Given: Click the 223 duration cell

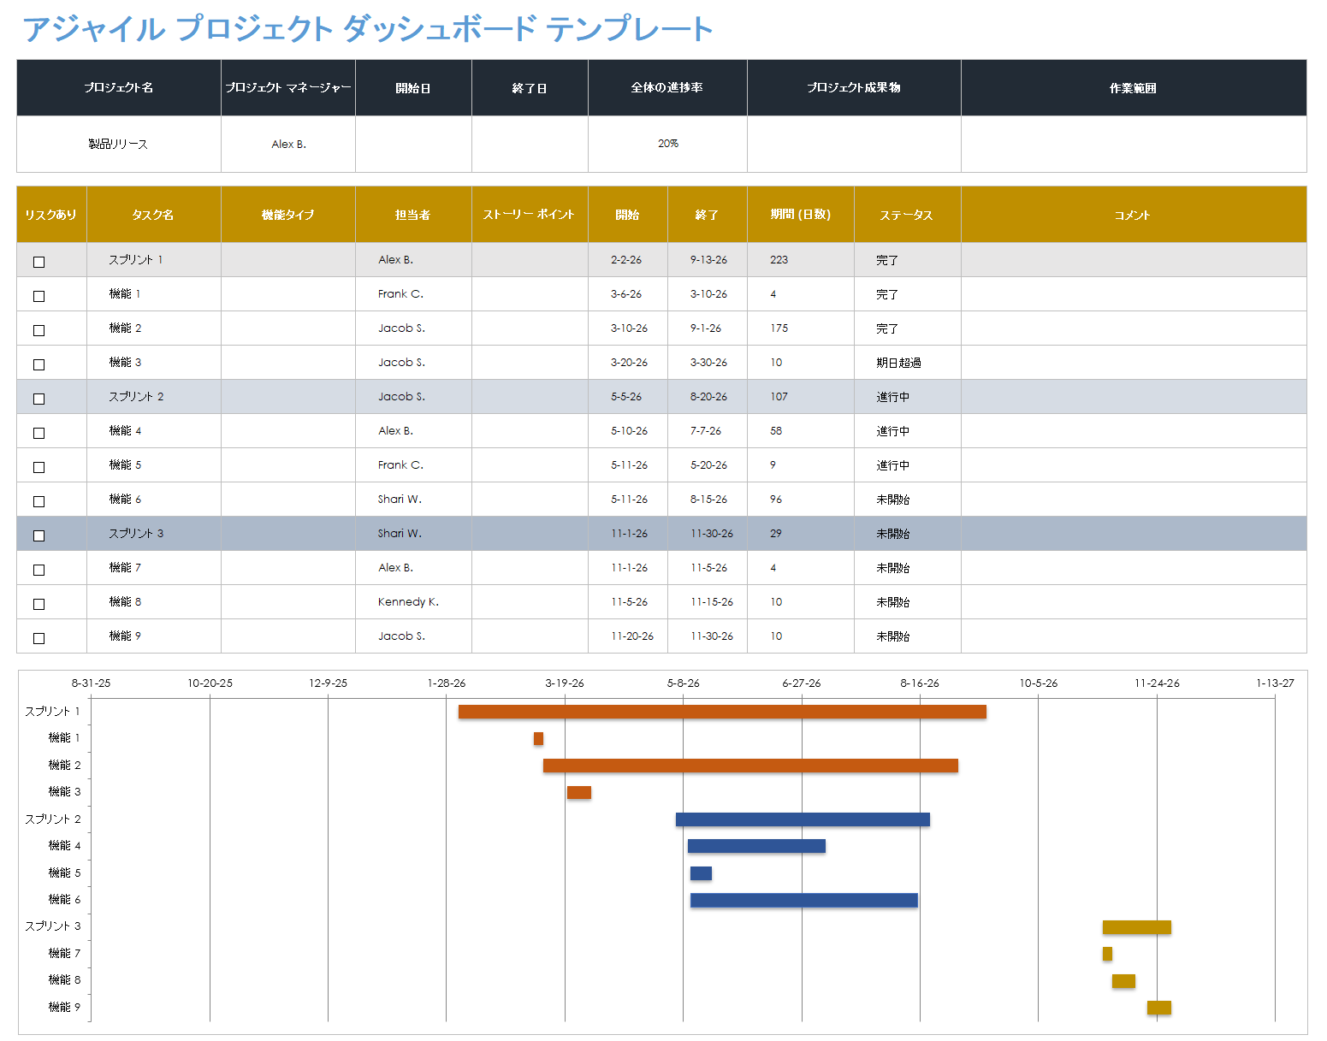Looking at the screenshot, I should point(801,260).
